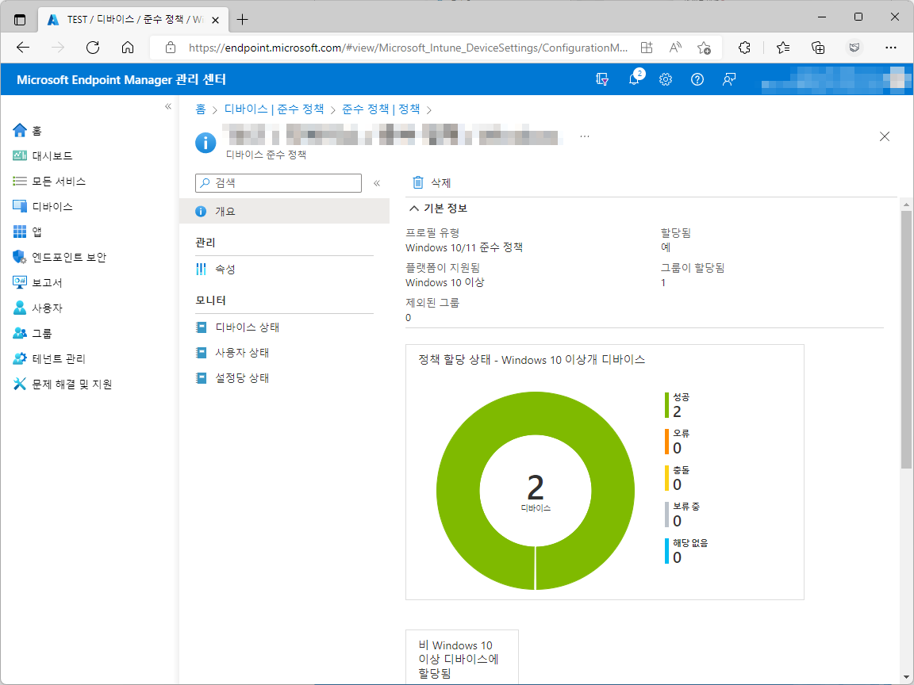Viewport: 914px width, 685px height.
Task: Open browser Settings and more menu
Action: click(891, 48)
